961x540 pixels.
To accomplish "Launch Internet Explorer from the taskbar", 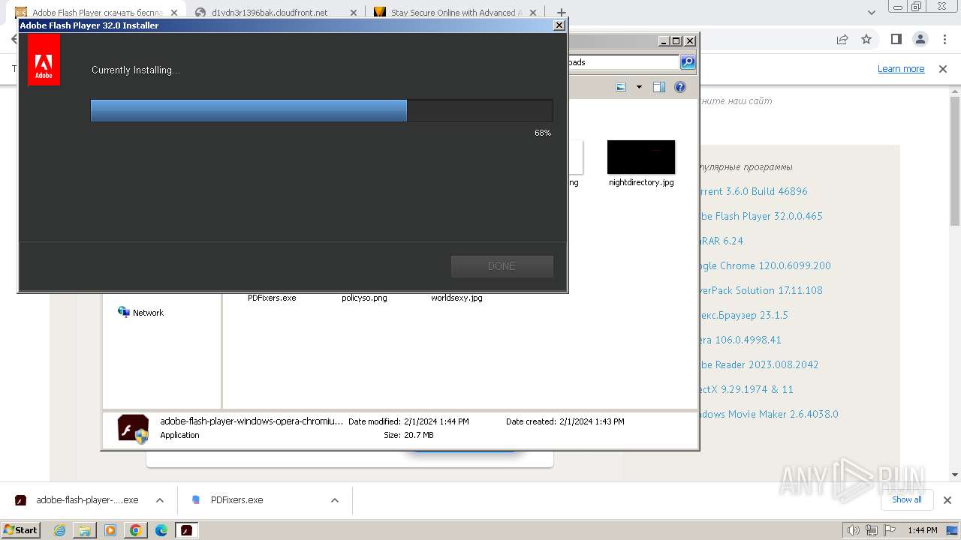I will pyautogui.click(x=60, y=530).
